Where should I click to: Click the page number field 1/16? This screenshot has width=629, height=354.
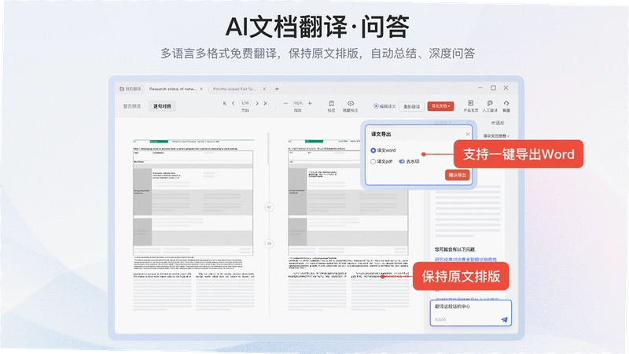[245, 103]
